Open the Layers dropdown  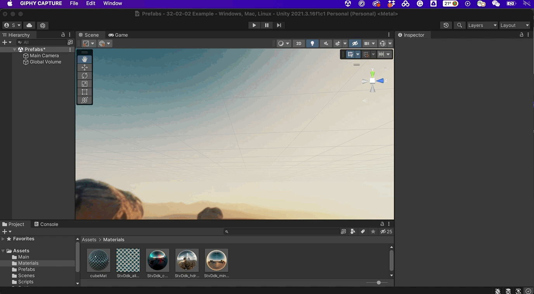482,25
